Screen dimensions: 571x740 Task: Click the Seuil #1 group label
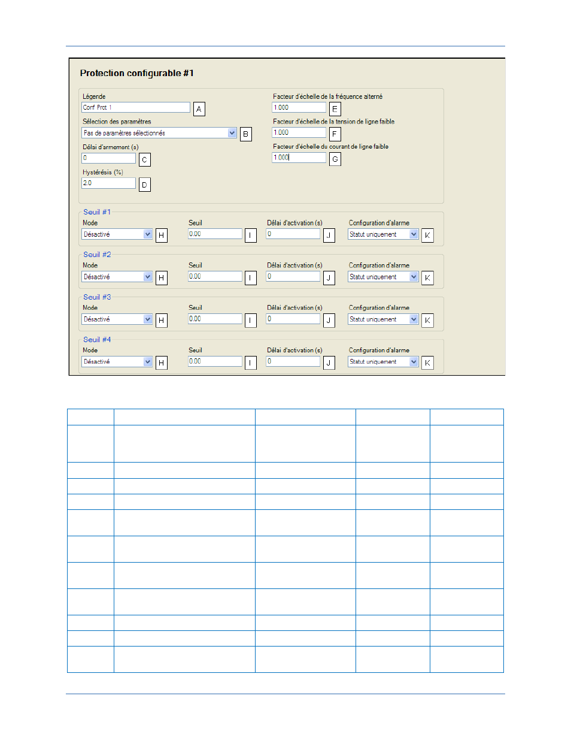[97, 212]
